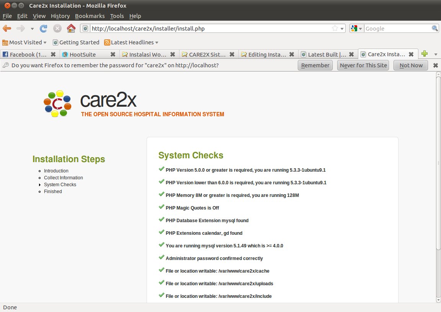
Task: Click the checkmark beside /var/www/care2x/cache writable
Action: 162,270
